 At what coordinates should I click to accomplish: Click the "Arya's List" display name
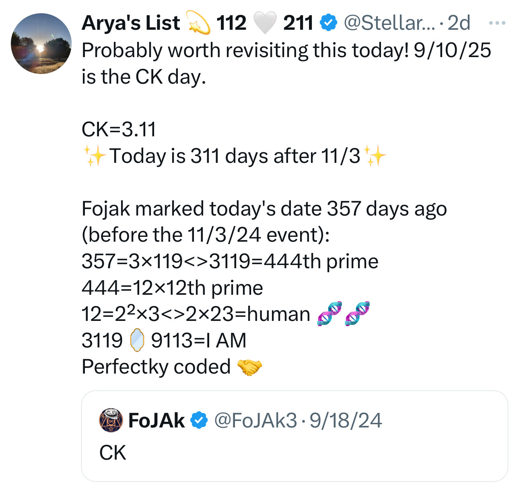point(131,23)
